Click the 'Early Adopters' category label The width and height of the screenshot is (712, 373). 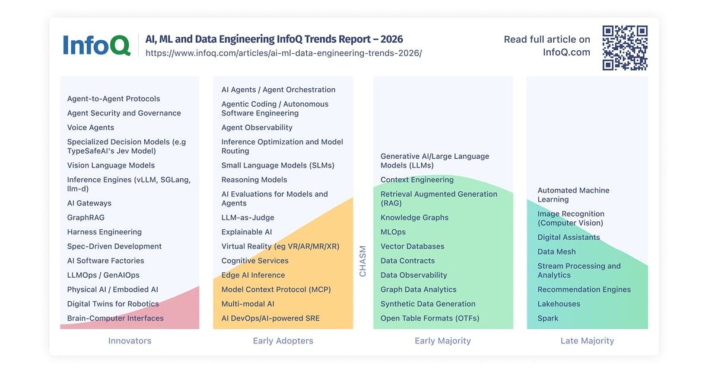283,341
